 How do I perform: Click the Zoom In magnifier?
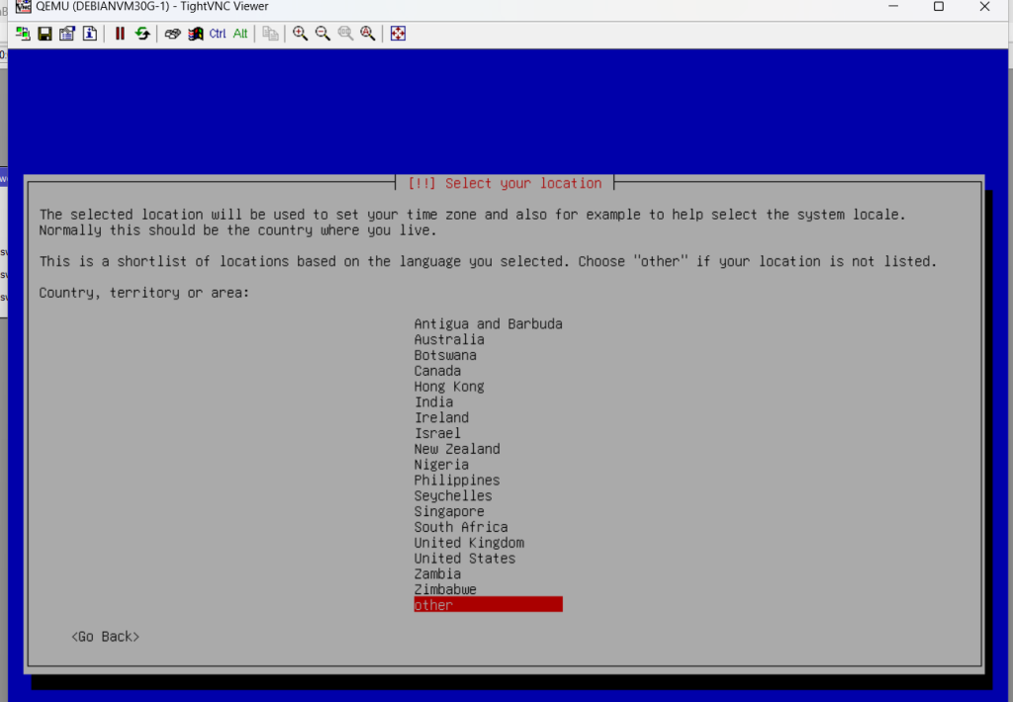point(300,34)
